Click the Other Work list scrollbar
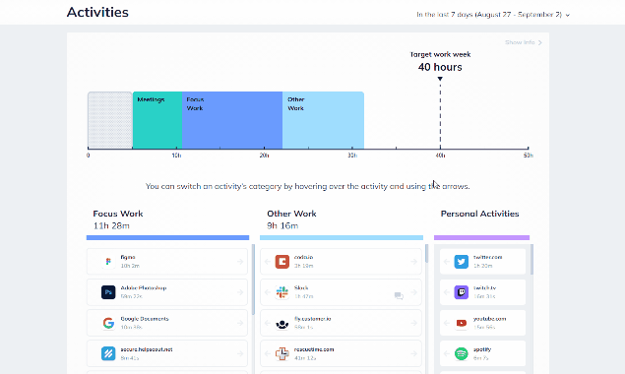The height and width of the screenshot is (374, 625). 426,254
